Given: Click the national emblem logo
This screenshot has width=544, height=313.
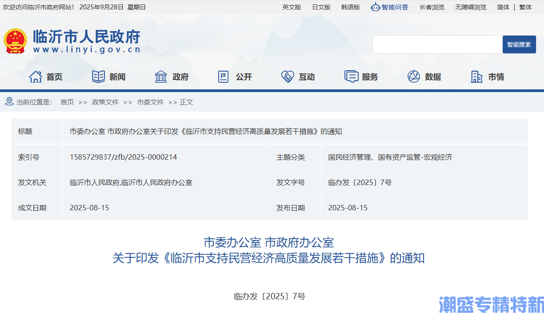Looking at the screenshot, I should click(15, 41).
